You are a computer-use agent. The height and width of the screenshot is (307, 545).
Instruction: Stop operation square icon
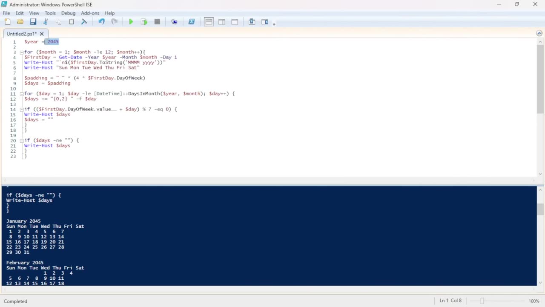(157, 22)
